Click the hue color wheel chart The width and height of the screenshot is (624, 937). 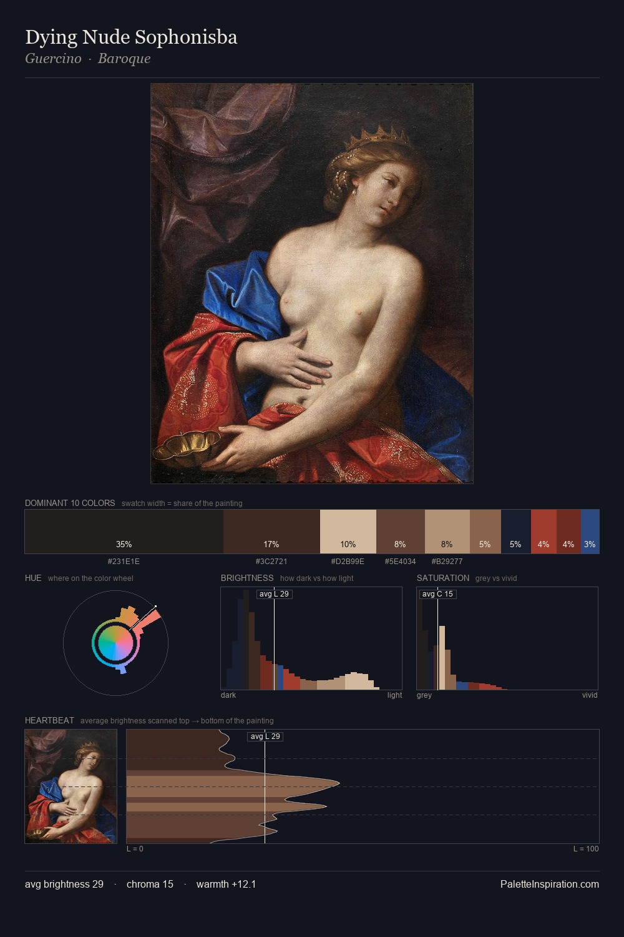pos(115,642)
